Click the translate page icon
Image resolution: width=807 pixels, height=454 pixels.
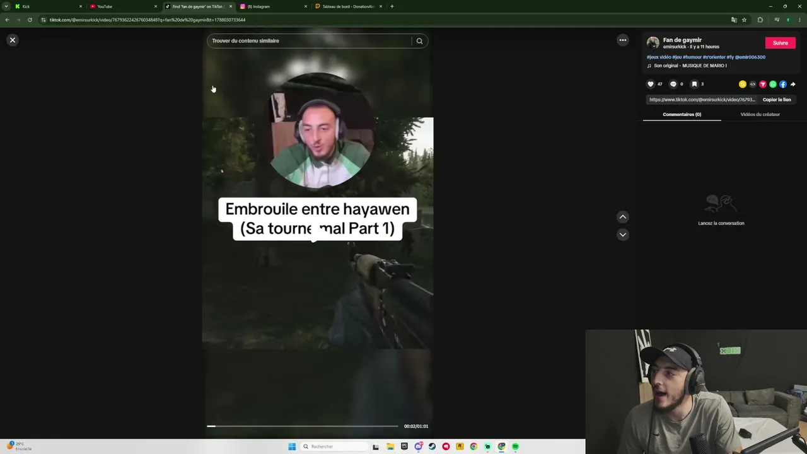734,20
